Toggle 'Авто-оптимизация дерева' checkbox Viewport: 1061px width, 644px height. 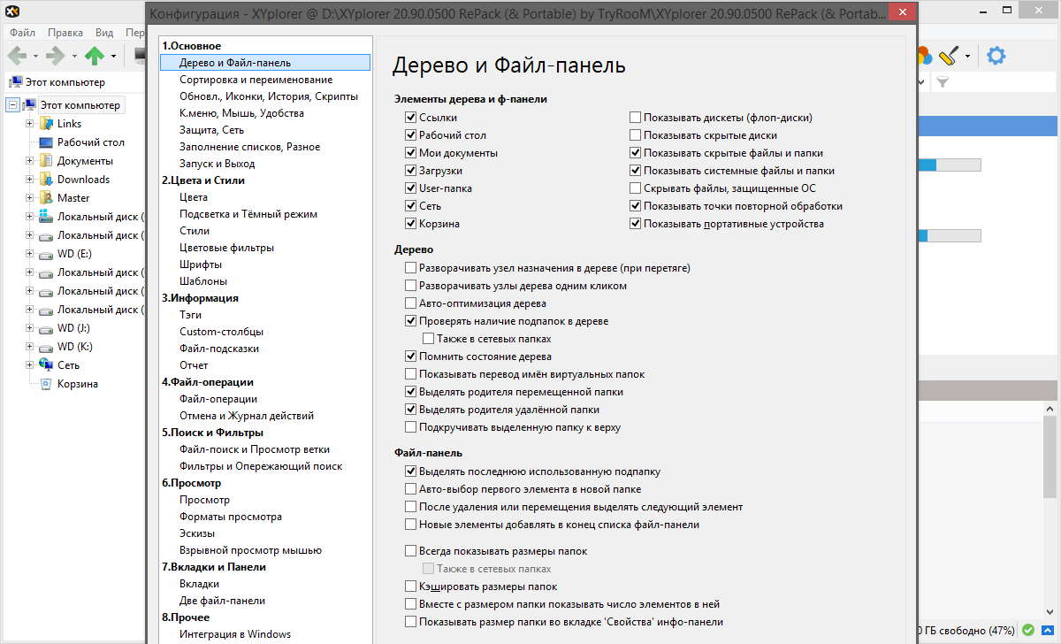pos(410,303)
